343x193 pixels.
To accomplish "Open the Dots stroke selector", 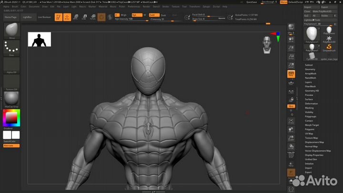I will click(11, 48).
